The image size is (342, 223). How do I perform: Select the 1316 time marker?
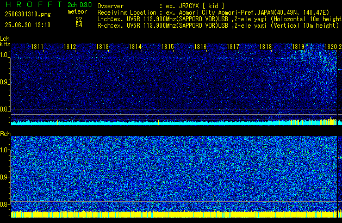200,47
